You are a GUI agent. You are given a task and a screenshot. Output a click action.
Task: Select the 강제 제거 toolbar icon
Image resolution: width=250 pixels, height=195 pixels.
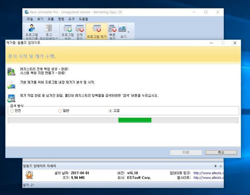tap(80, 32)
